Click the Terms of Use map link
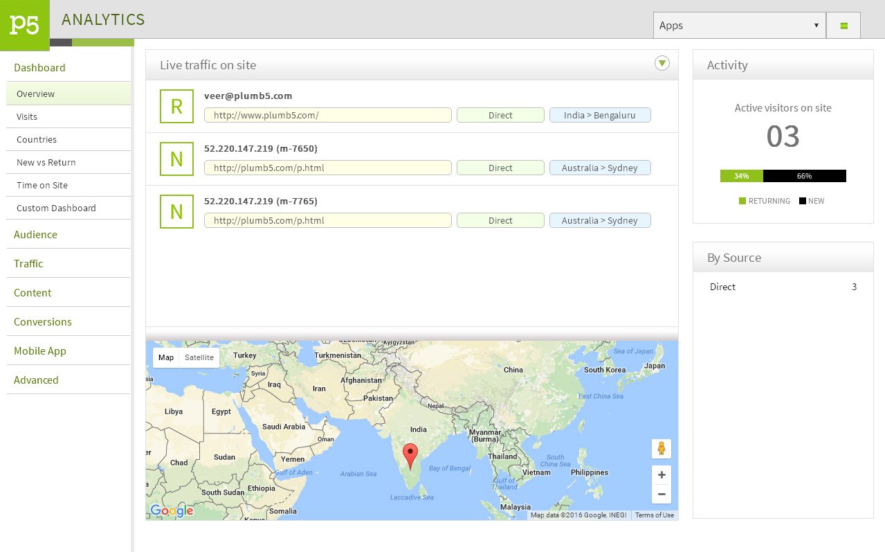The image size is (885, 552). [655, 515]
